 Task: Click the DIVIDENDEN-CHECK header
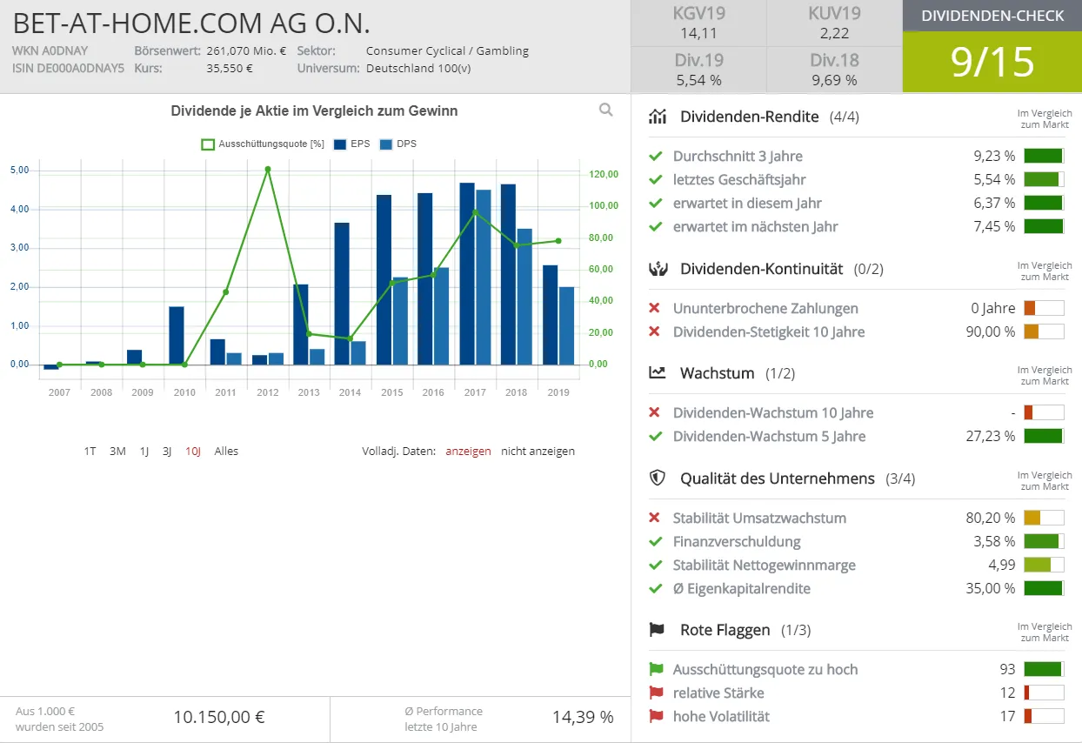coord(992,16)
